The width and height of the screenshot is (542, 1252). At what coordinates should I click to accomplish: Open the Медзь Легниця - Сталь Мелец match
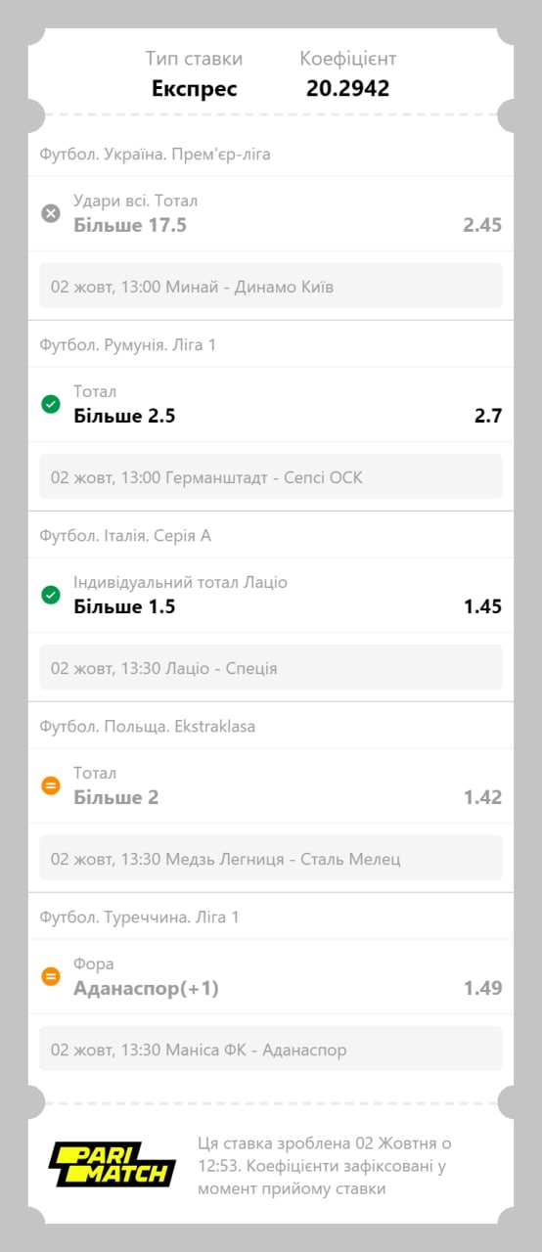271,858
